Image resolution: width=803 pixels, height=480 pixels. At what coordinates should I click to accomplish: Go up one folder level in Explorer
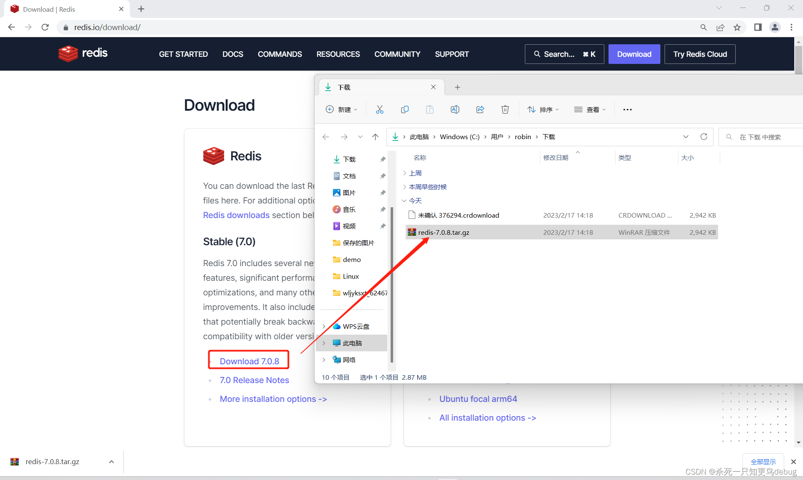[x=375, y=137]
